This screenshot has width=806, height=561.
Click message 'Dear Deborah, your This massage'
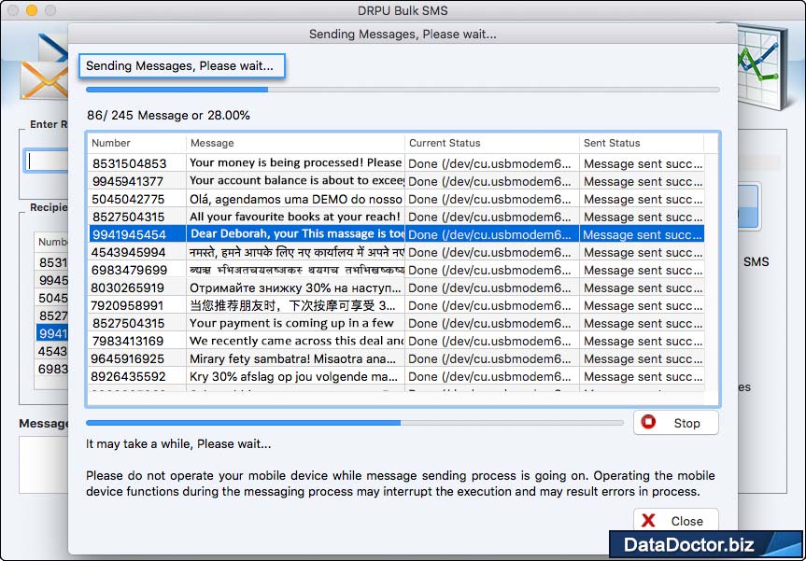tap(297, 233)
